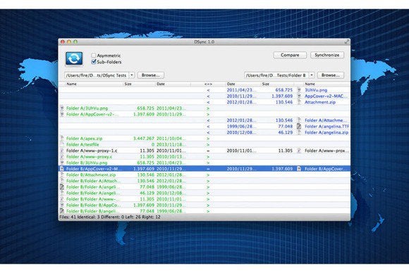The width and height of the screenshot is (409, 273).
Task: Click the status bar file count summary
Action: coord(110,217)
